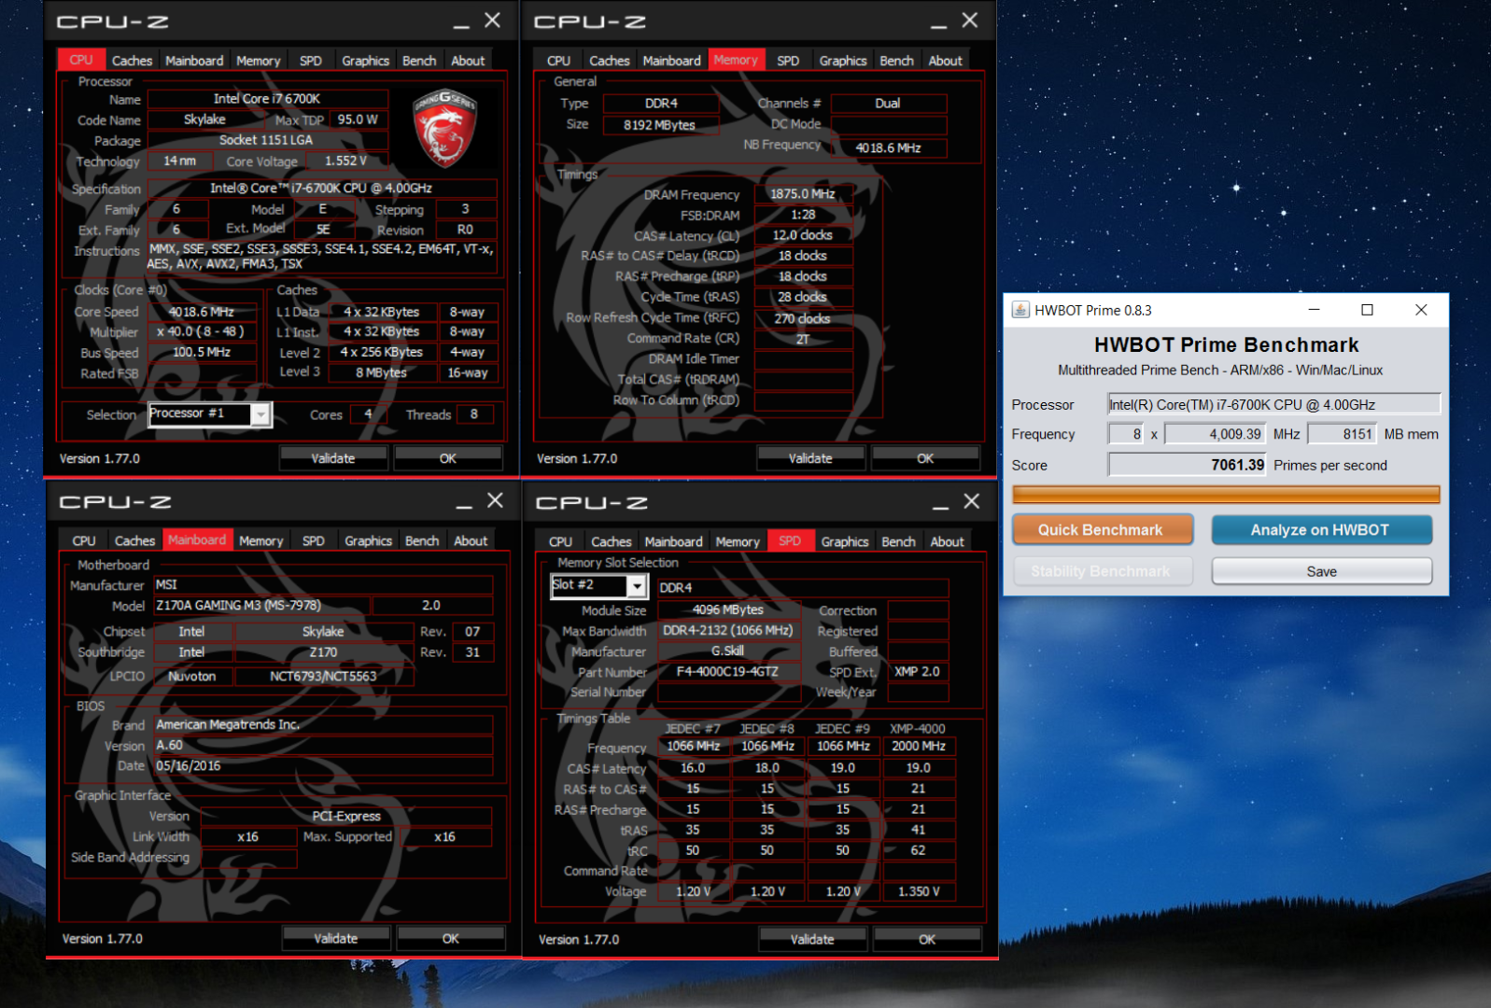Close the HWBOT Prime window
Image resolution: width=1491 pixels, height=1008 pixels.
[x=1421, y=310]
